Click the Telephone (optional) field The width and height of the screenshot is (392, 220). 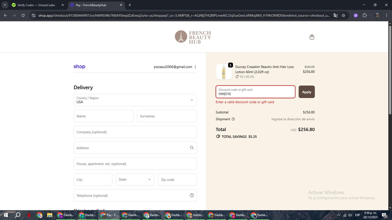135,195
